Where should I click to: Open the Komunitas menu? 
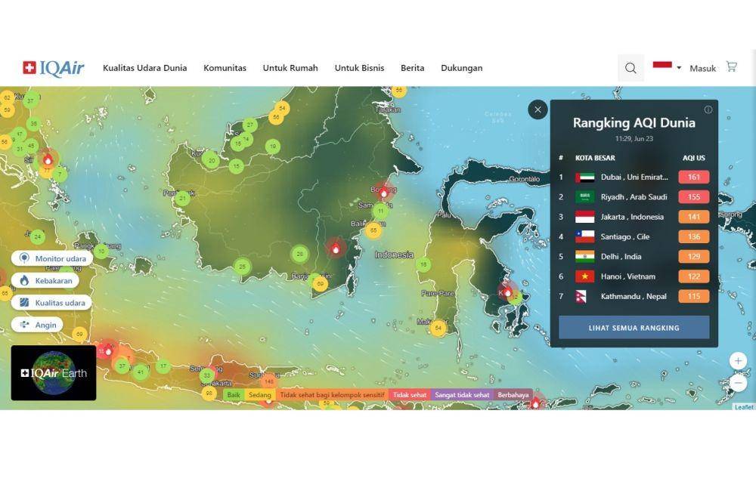tap(225, 68)
